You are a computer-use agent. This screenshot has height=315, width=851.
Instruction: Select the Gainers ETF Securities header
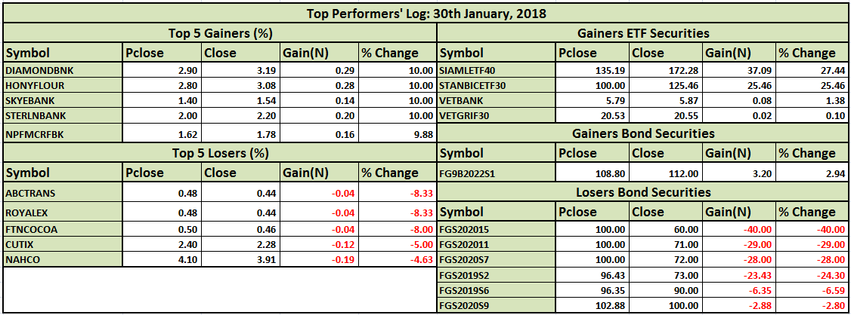click(642, 33)
